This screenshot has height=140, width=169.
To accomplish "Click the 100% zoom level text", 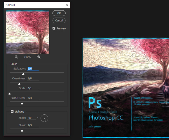I will point(27,57).
